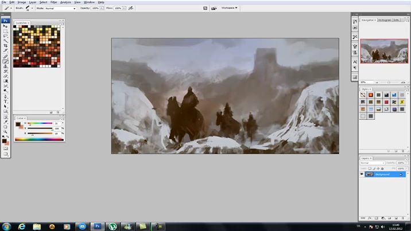Select the Eraser tool
The image size is (411, 231).
[x=6, y=76]
